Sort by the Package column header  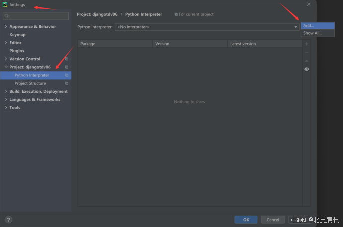click(x=115, y=44)
